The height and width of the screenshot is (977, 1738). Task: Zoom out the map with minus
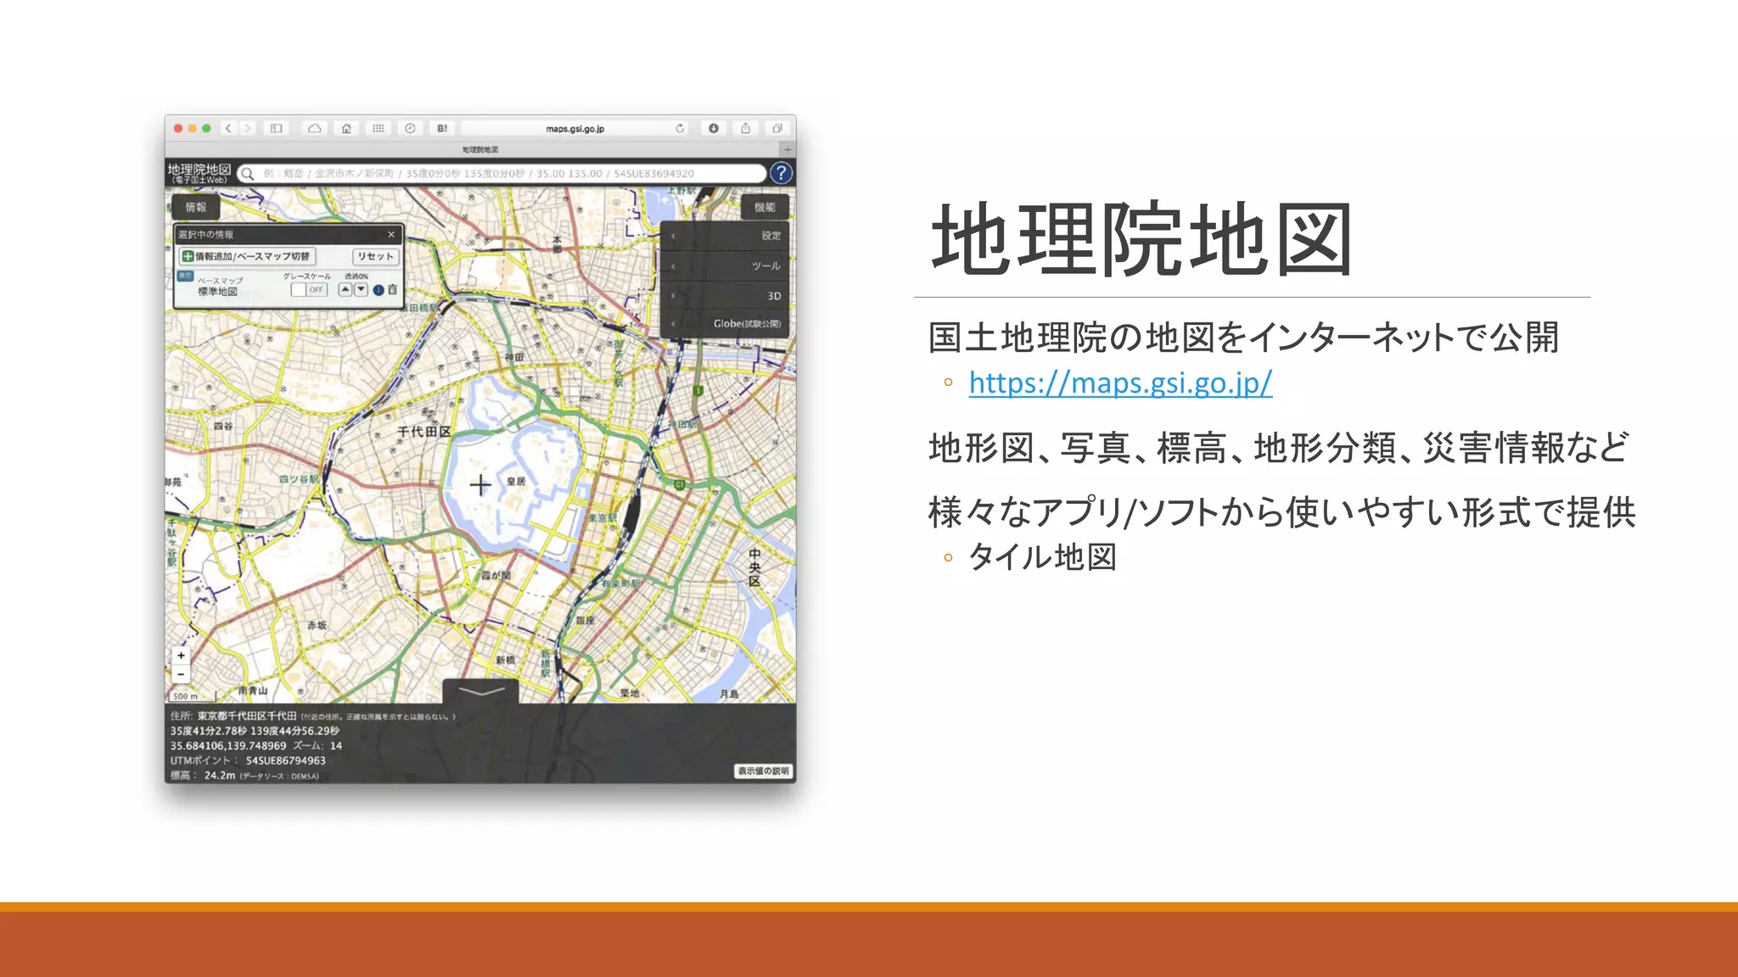tap(181, 674)
